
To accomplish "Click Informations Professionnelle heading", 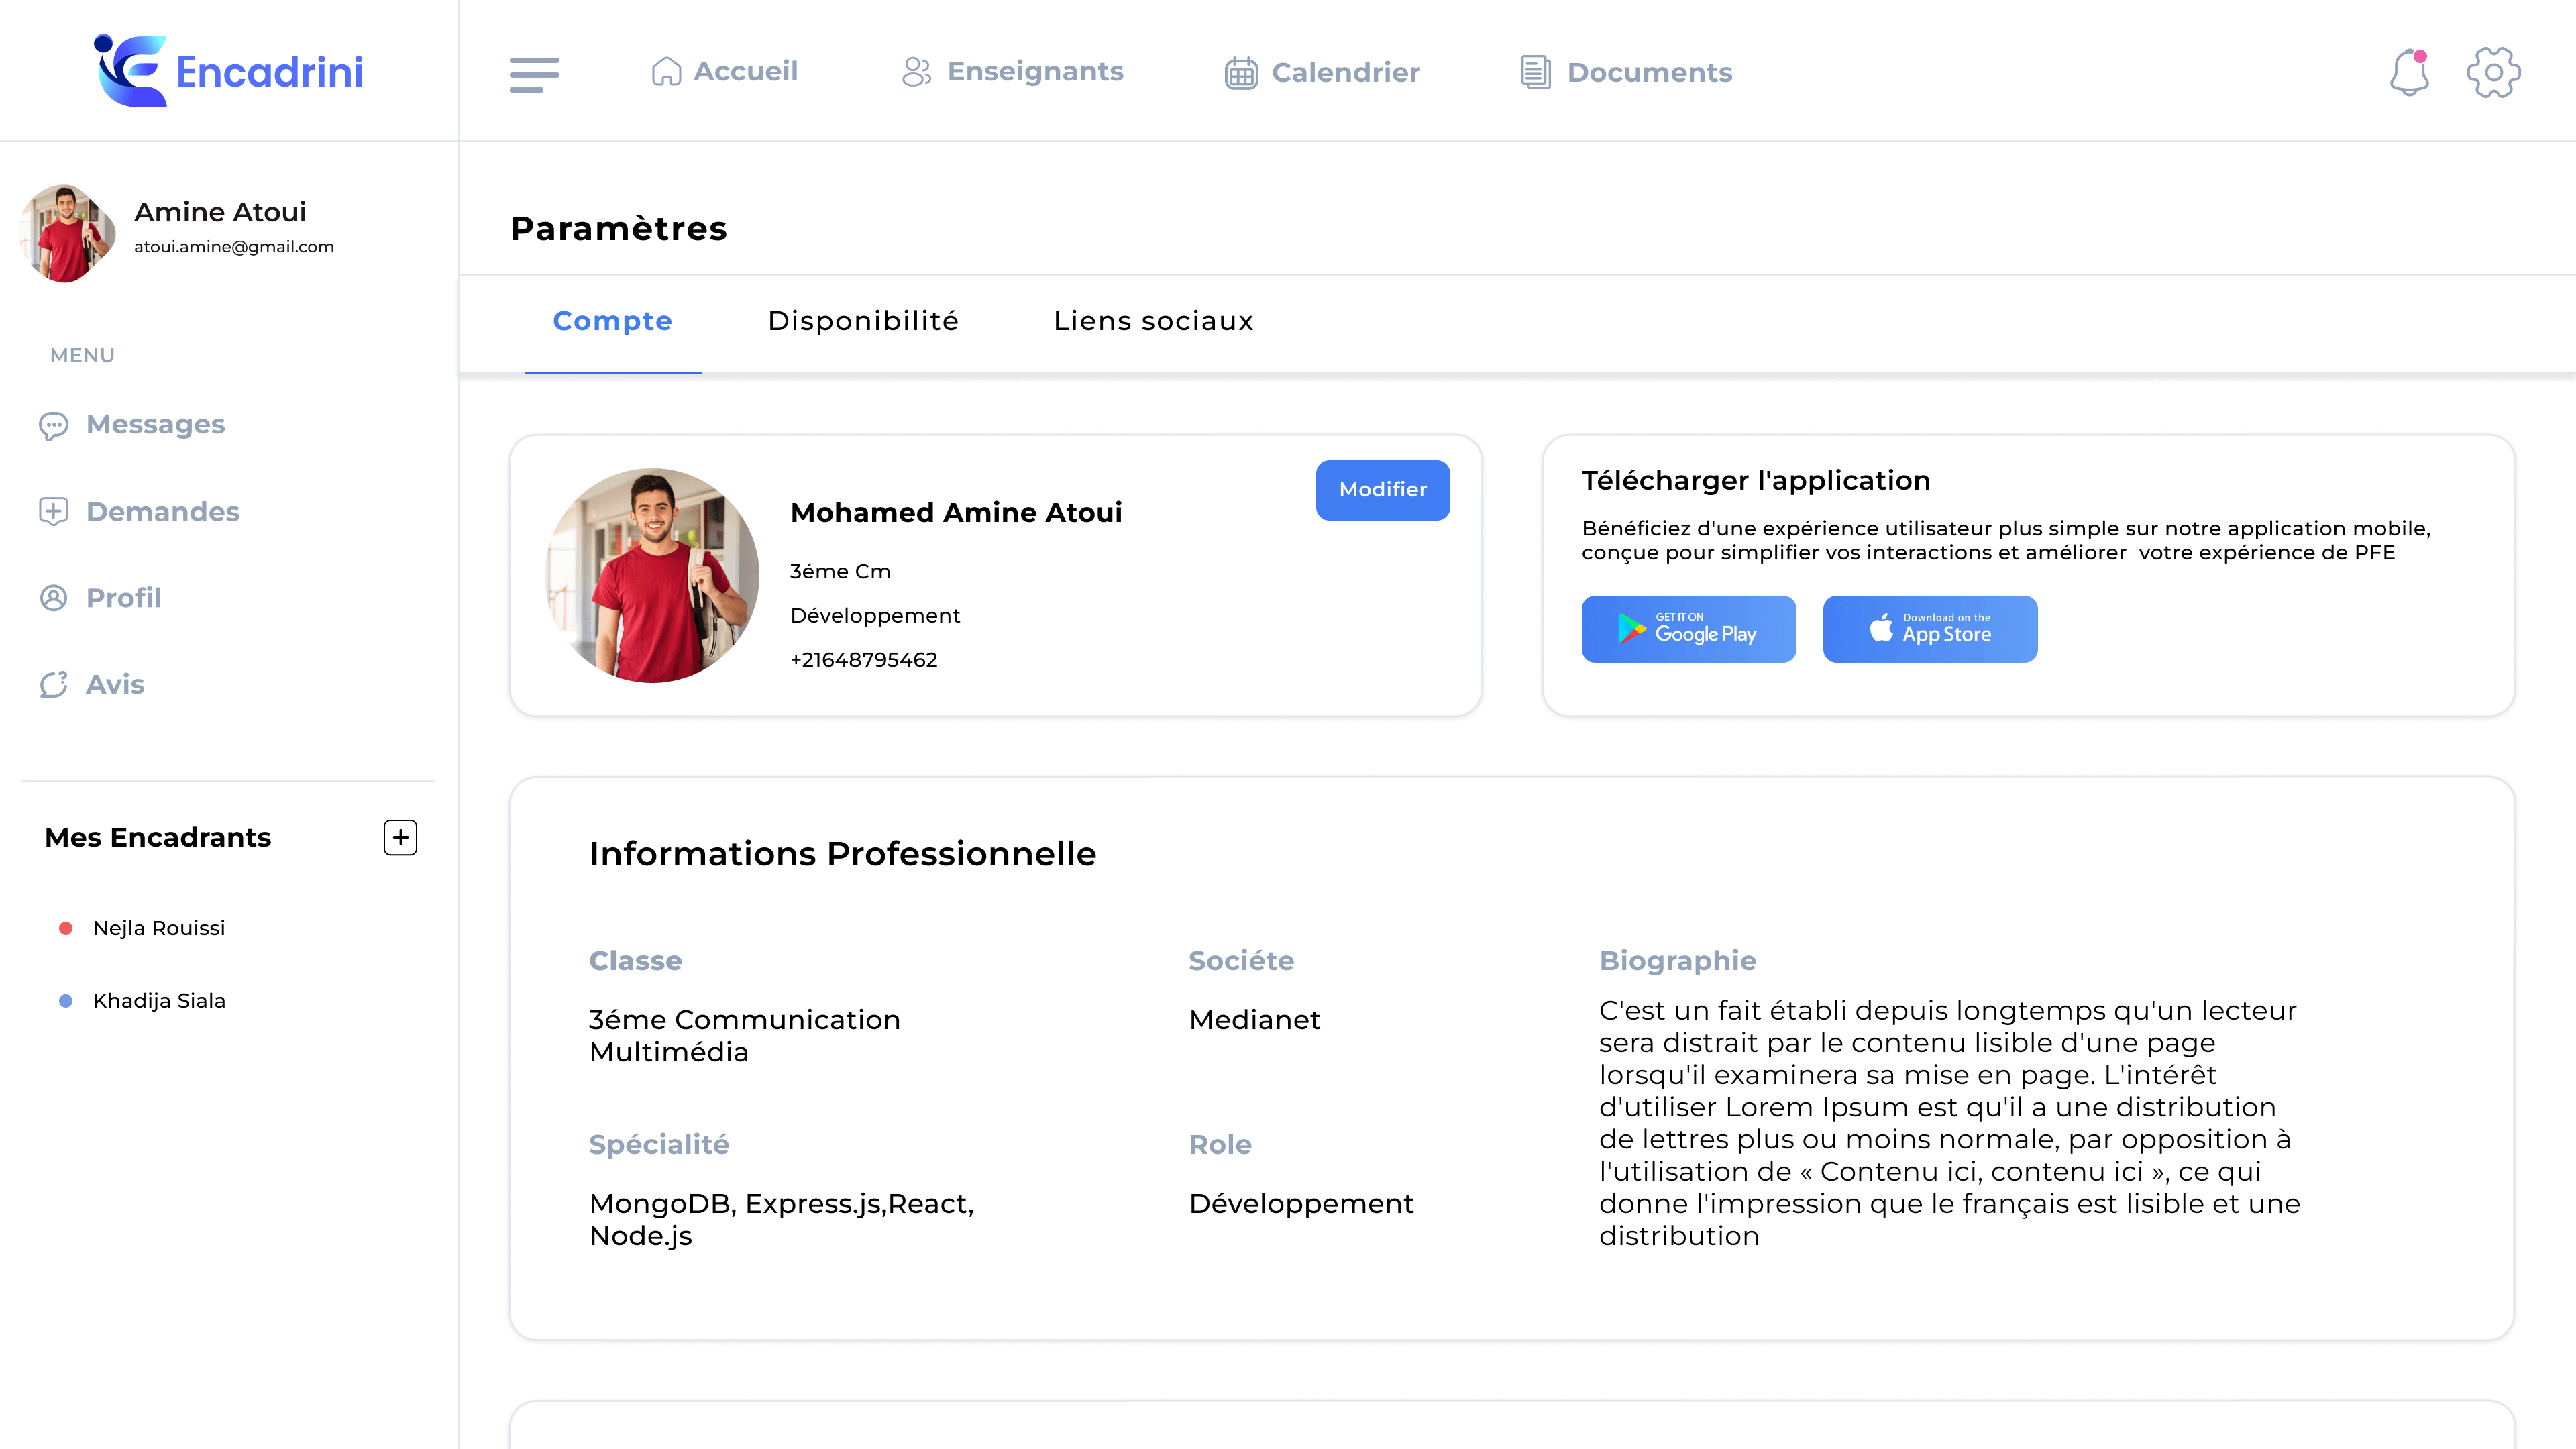I will (842, 854).
